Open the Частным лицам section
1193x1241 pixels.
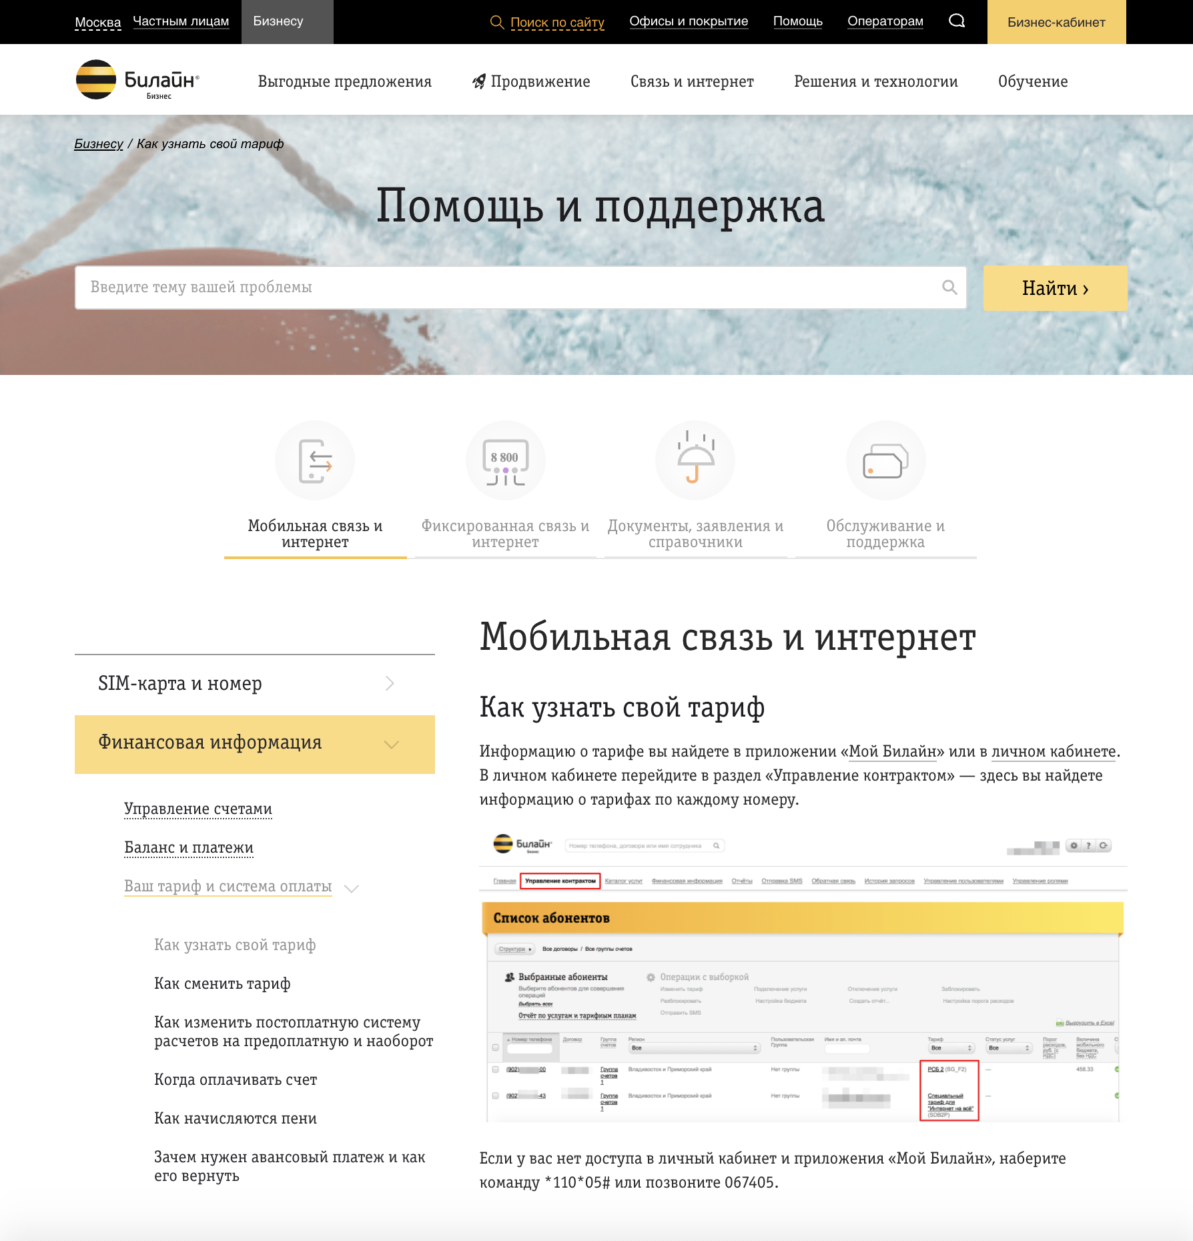pyautogui.click(x=181, y=21)
